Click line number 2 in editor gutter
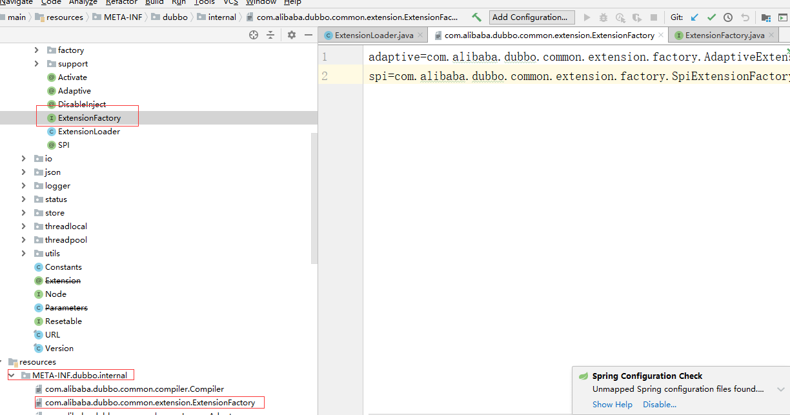 pyautogui.click(x=325, y=76)
